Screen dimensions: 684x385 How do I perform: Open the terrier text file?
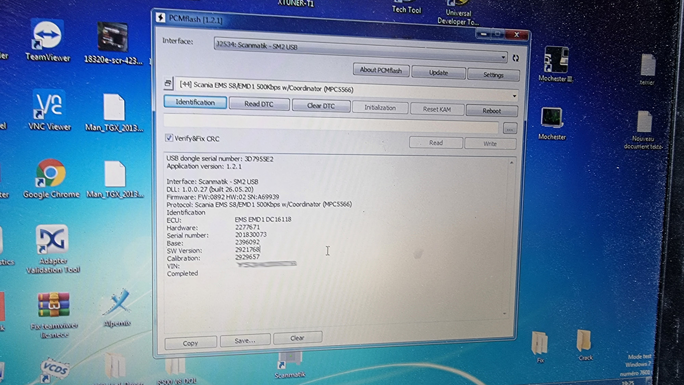click(647, 69)
